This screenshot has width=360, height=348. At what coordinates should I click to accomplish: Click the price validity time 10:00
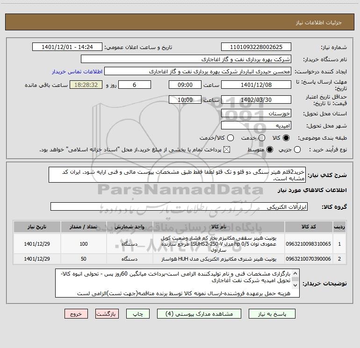(185, 100)
